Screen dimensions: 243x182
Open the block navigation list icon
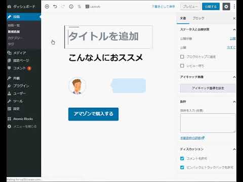coord(79,7)
